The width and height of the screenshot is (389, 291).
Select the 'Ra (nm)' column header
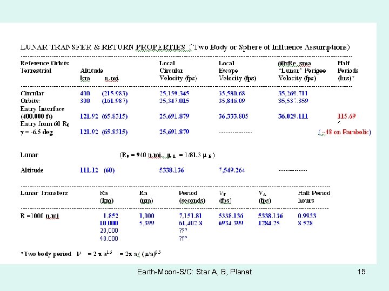pos(146,197)
